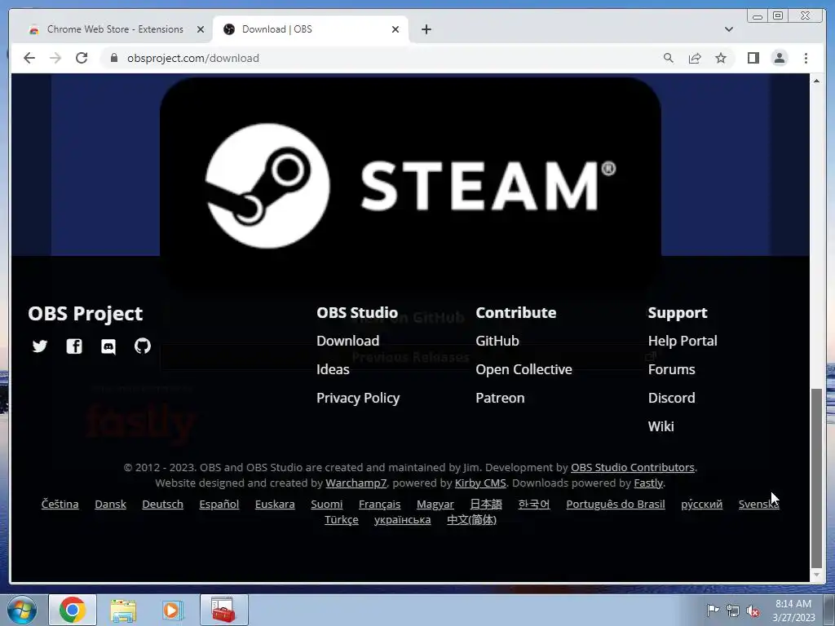Open the OBS Twitter icon
The image size is (835, 626).
[x=40, y=346]
